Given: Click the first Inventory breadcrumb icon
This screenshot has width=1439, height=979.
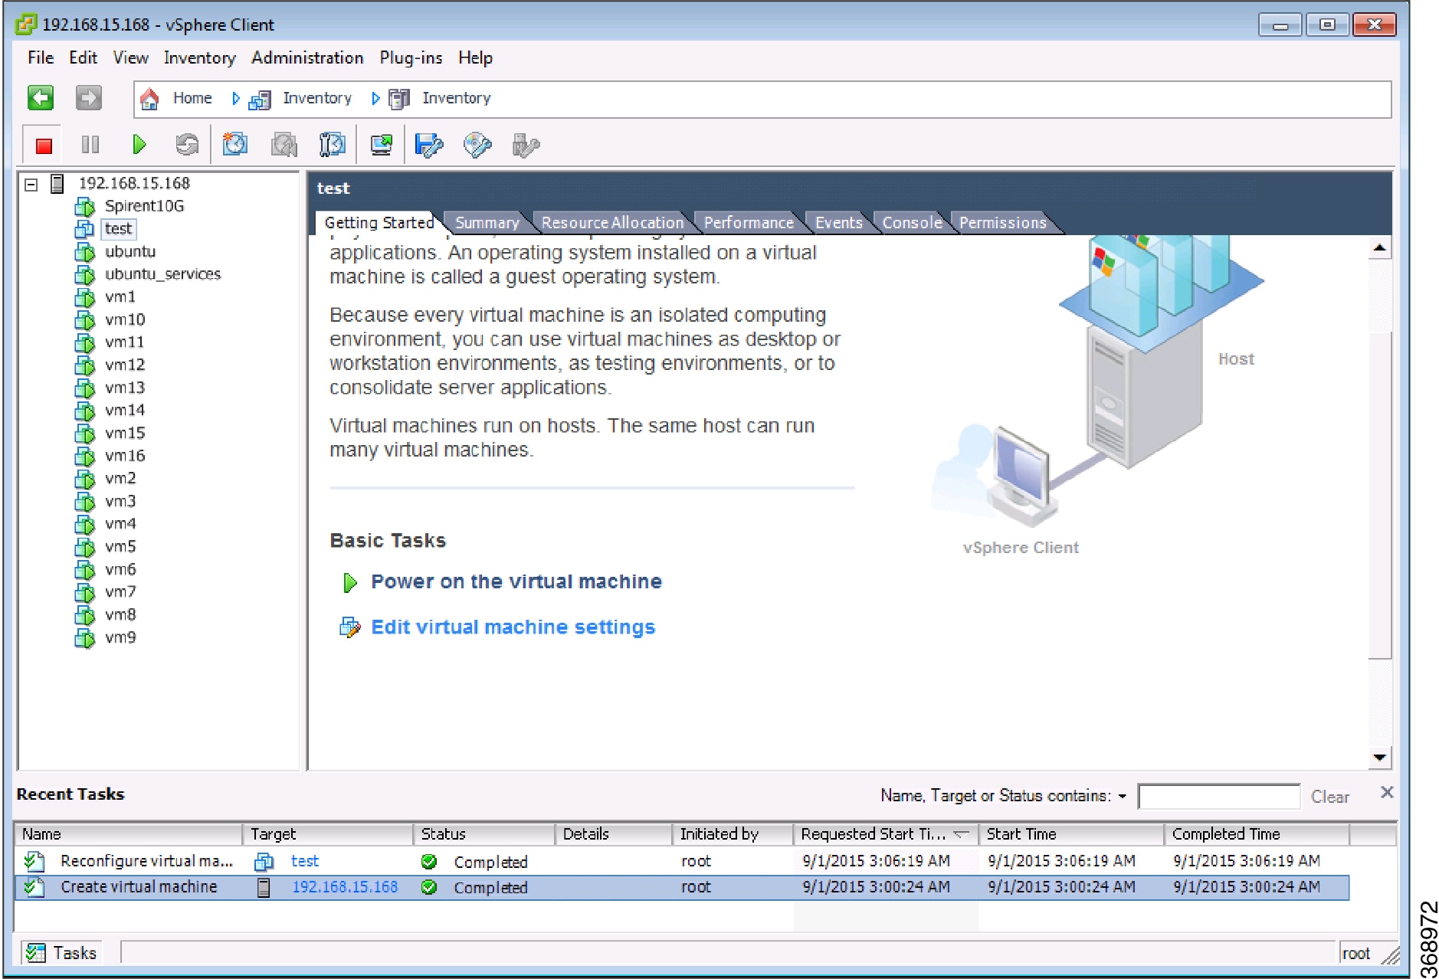Looking at the screenshot, I should (261, 100).
